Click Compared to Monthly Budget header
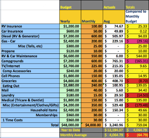149x138 pixels. tap(137, 17)
